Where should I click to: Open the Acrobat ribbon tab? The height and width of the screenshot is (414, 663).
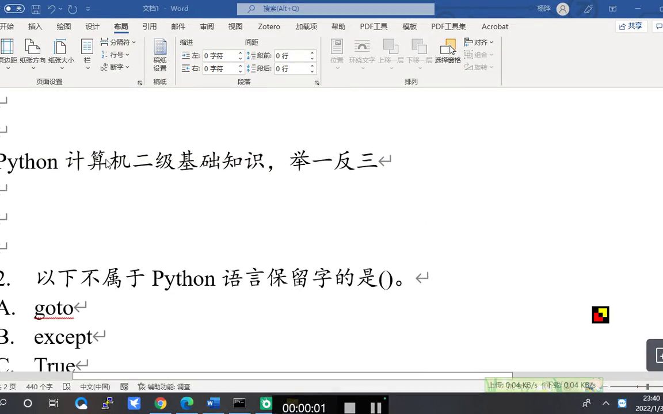point(494,26)
